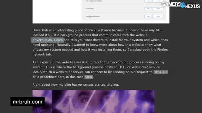Expand the Norton 360 row chevron
The image size is (202, 113).
point(85,9)
